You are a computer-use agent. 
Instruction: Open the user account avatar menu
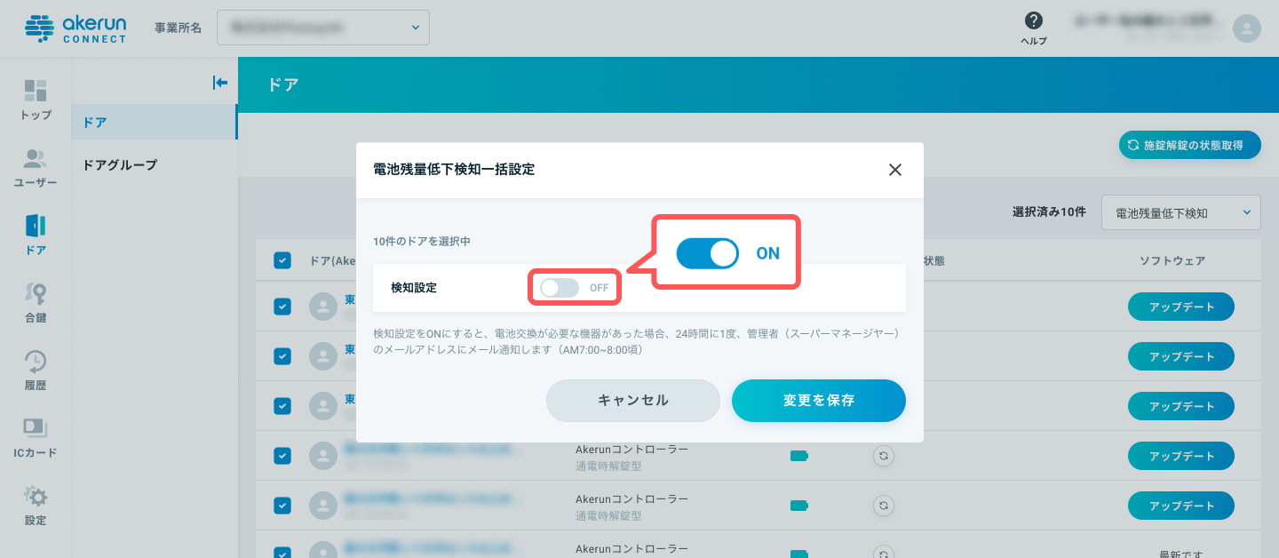[x=1247, y=28]
